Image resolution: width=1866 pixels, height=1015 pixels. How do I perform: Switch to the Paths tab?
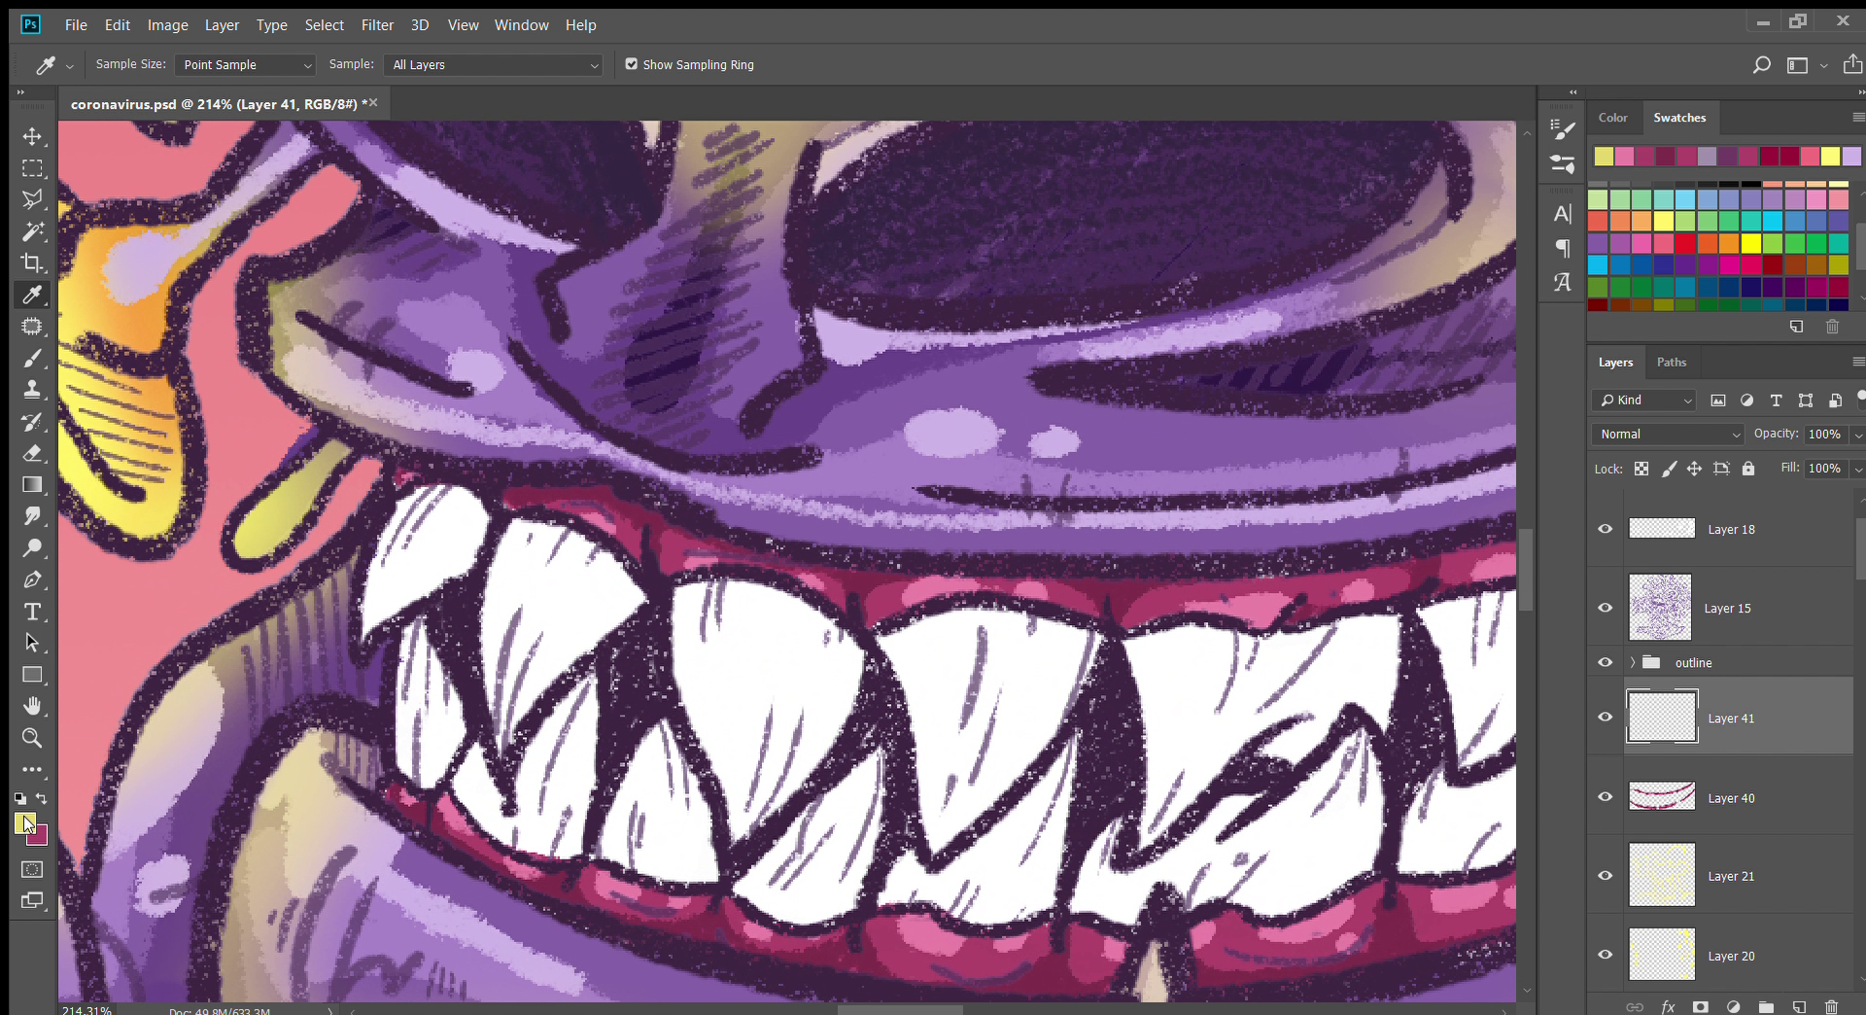pos(1671,362)
